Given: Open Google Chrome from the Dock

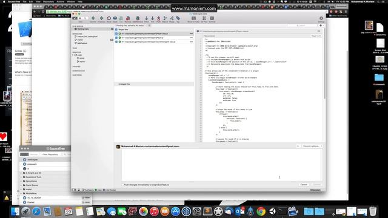Looking at the screenshot, I should tap(261, 211).
